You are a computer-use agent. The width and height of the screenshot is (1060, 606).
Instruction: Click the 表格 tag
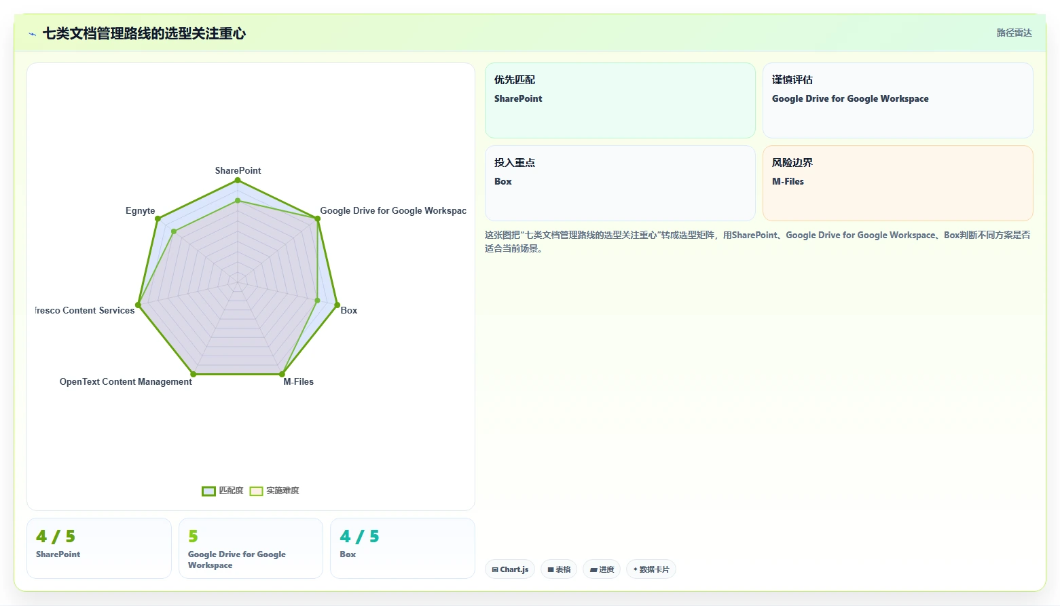[559, 569]
